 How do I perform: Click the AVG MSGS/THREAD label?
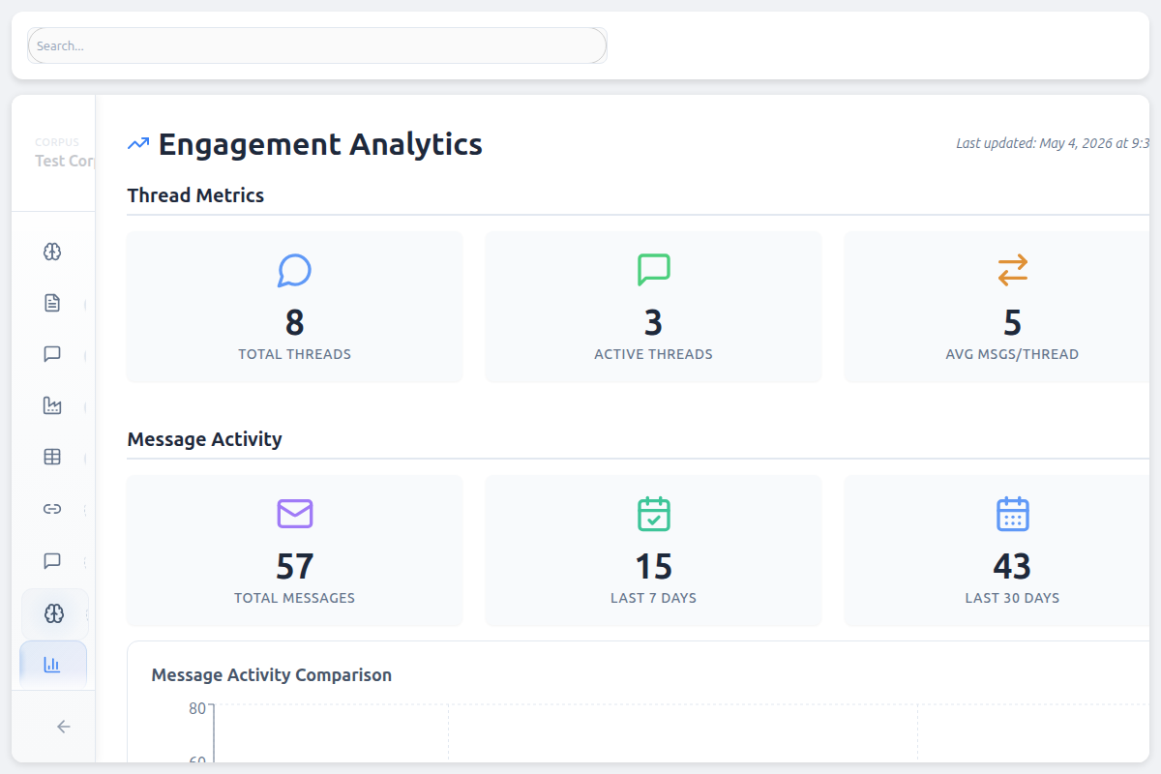(x=1012, y=354)
